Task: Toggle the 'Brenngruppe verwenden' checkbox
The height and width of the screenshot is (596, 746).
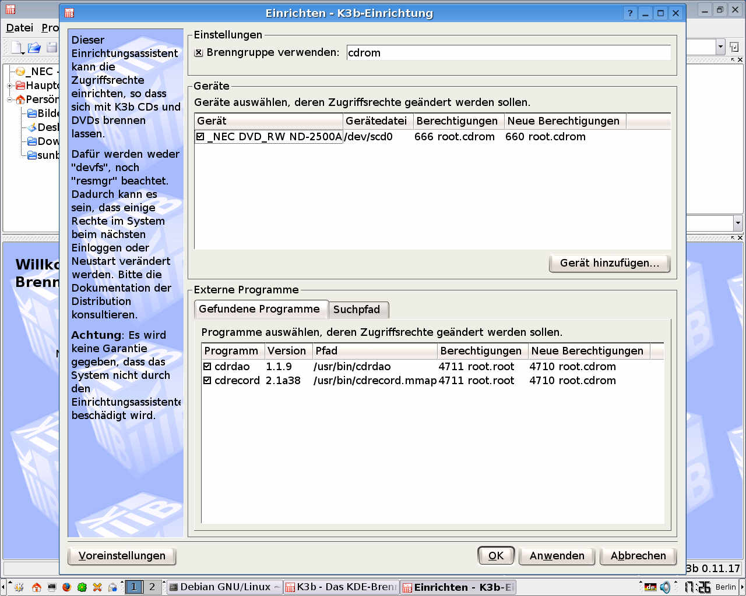Action: tap(199, 52)
